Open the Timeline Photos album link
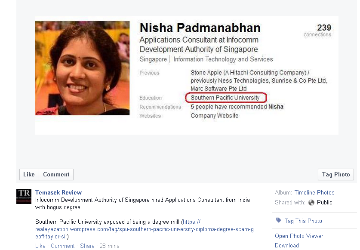360x250 pixels. click(314, 192)
